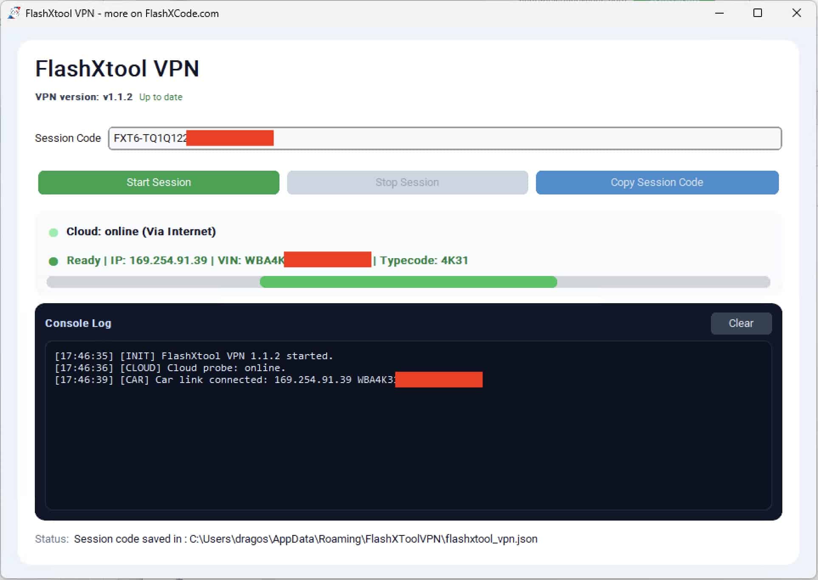Click the Console Log panel title

click(x=78, y=323)
